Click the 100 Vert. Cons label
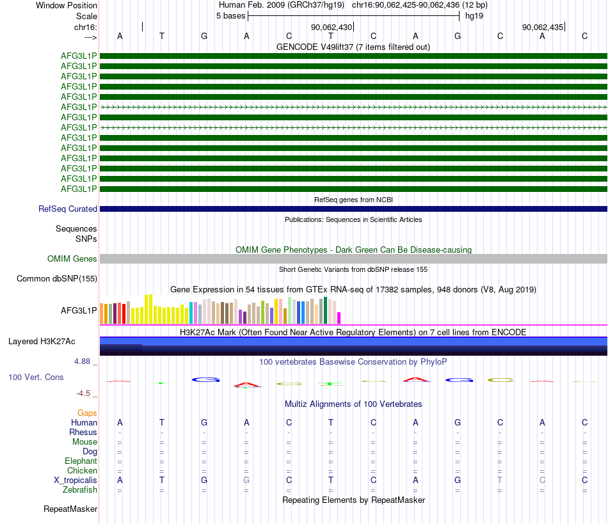The height and width of the screenshot is (524, 608). point(36,377)
